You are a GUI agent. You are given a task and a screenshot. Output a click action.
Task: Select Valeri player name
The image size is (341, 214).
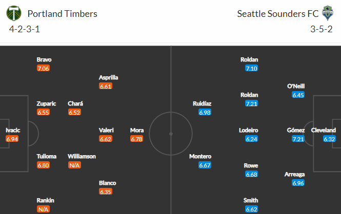[x=106, y=130]
